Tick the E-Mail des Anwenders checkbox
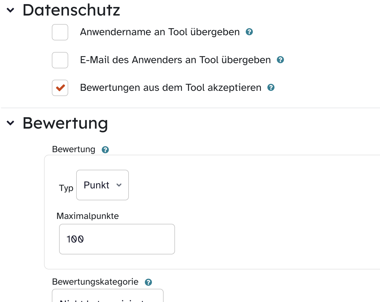The width and height of the screenshot is (380, 302). tap(60, 60)
